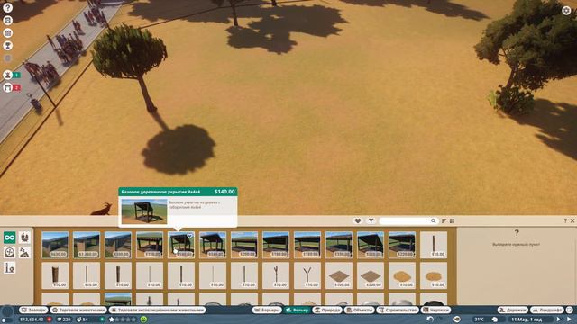The width and height of the screenshot is (577, 324).
Task: Open the Зоопарк tab
Action: coord(33,310)
